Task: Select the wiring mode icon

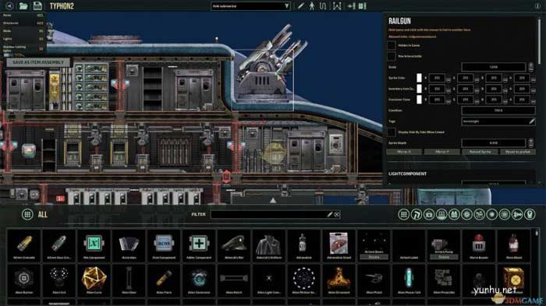Action: coord(323,6)
